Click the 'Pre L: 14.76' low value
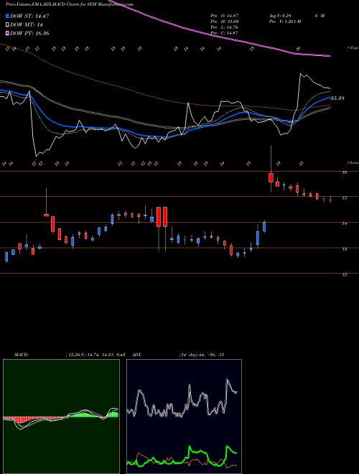This screenshot has height=474, width=359. tap(224, 27)
